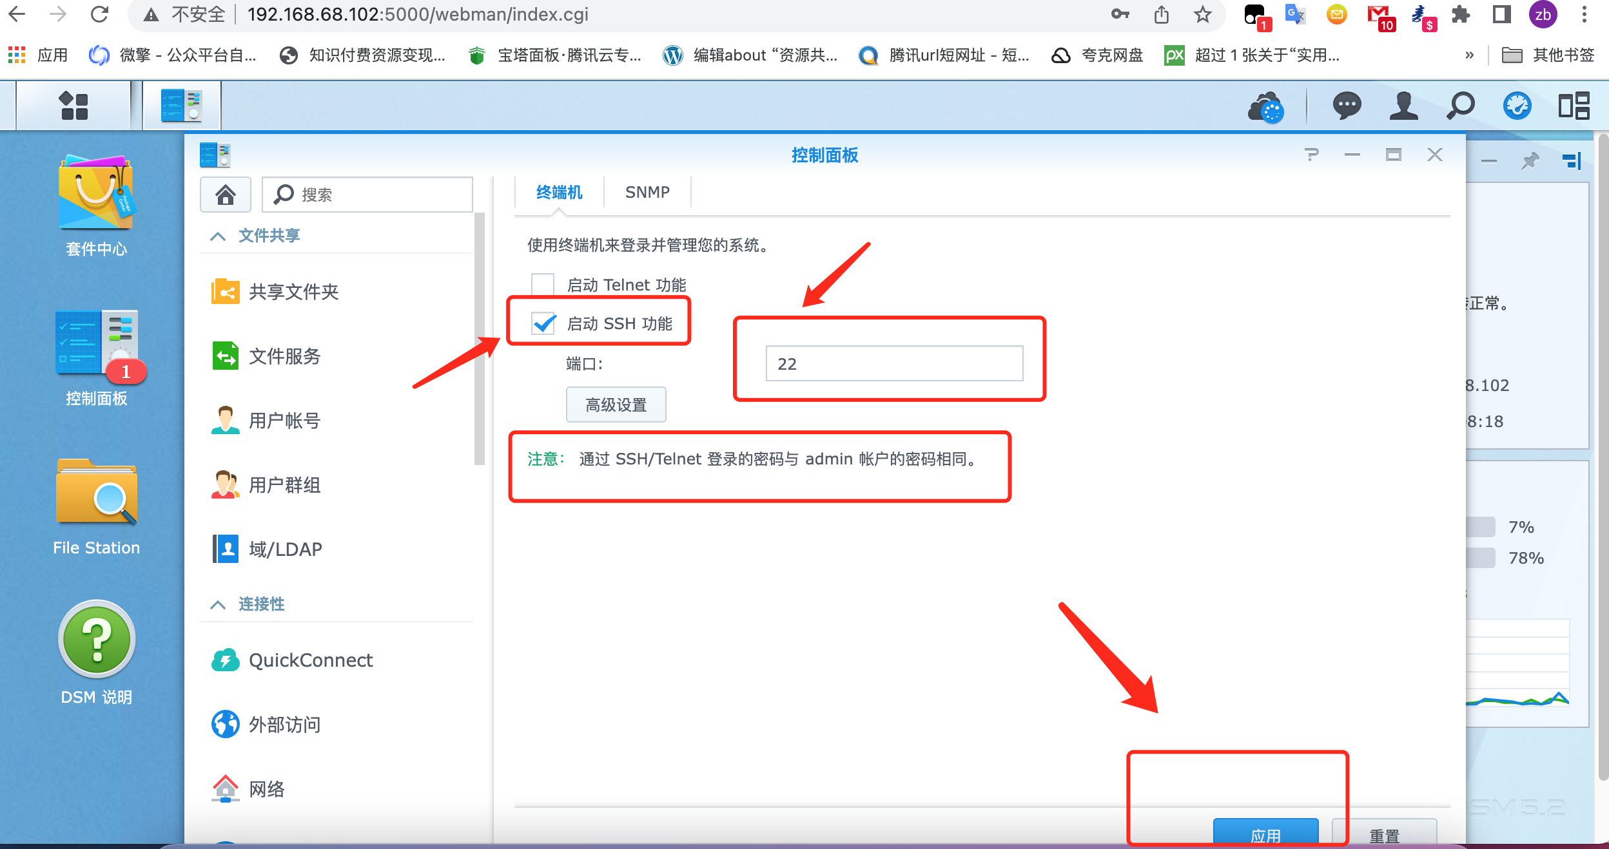Click the Control Panel search box

click(367, 194)
